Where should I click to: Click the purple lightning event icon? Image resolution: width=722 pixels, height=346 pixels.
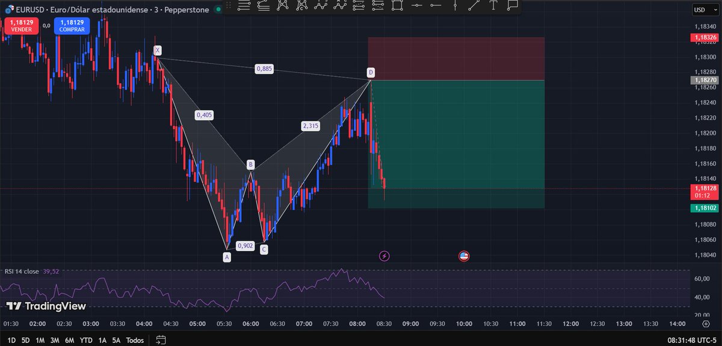tap(384, 256)
